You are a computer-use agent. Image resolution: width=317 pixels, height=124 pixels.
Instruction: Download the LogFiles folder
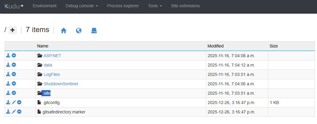point(8,74)
